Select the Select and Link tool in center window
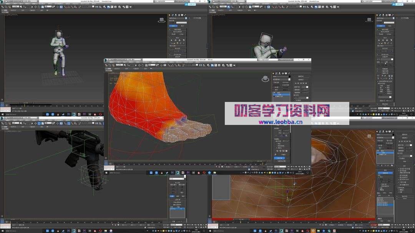This screenshot has width=415, height=233. (106, 65)
